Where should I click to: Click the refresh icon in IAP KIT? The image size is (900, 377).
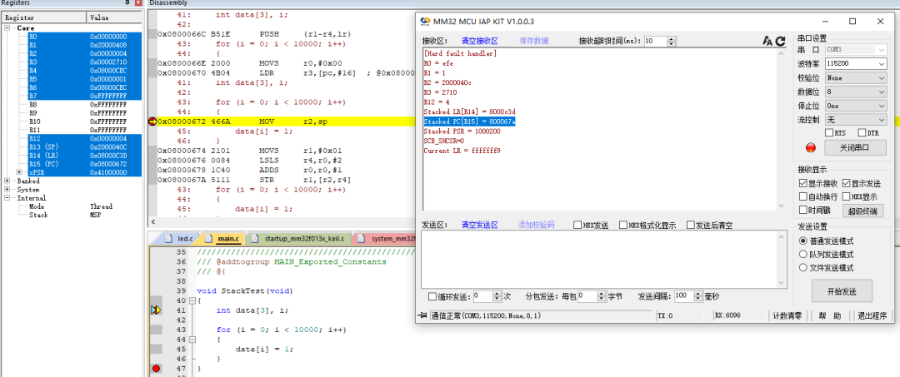tap(780, 41)
